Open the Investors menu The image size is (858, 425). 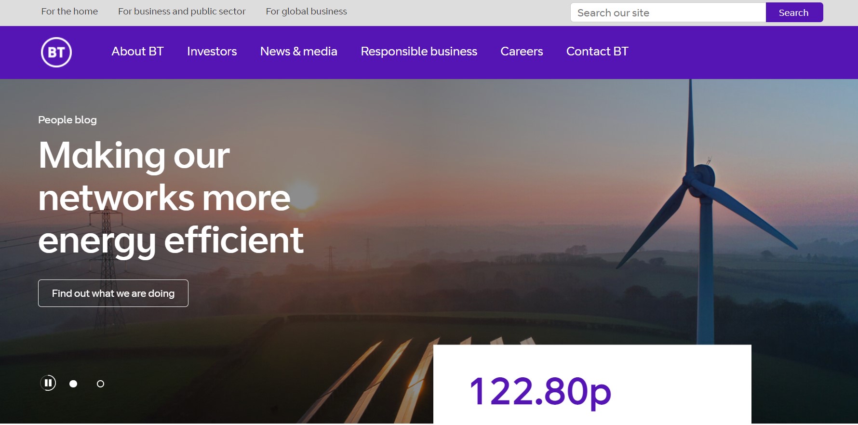coord(212,52)
